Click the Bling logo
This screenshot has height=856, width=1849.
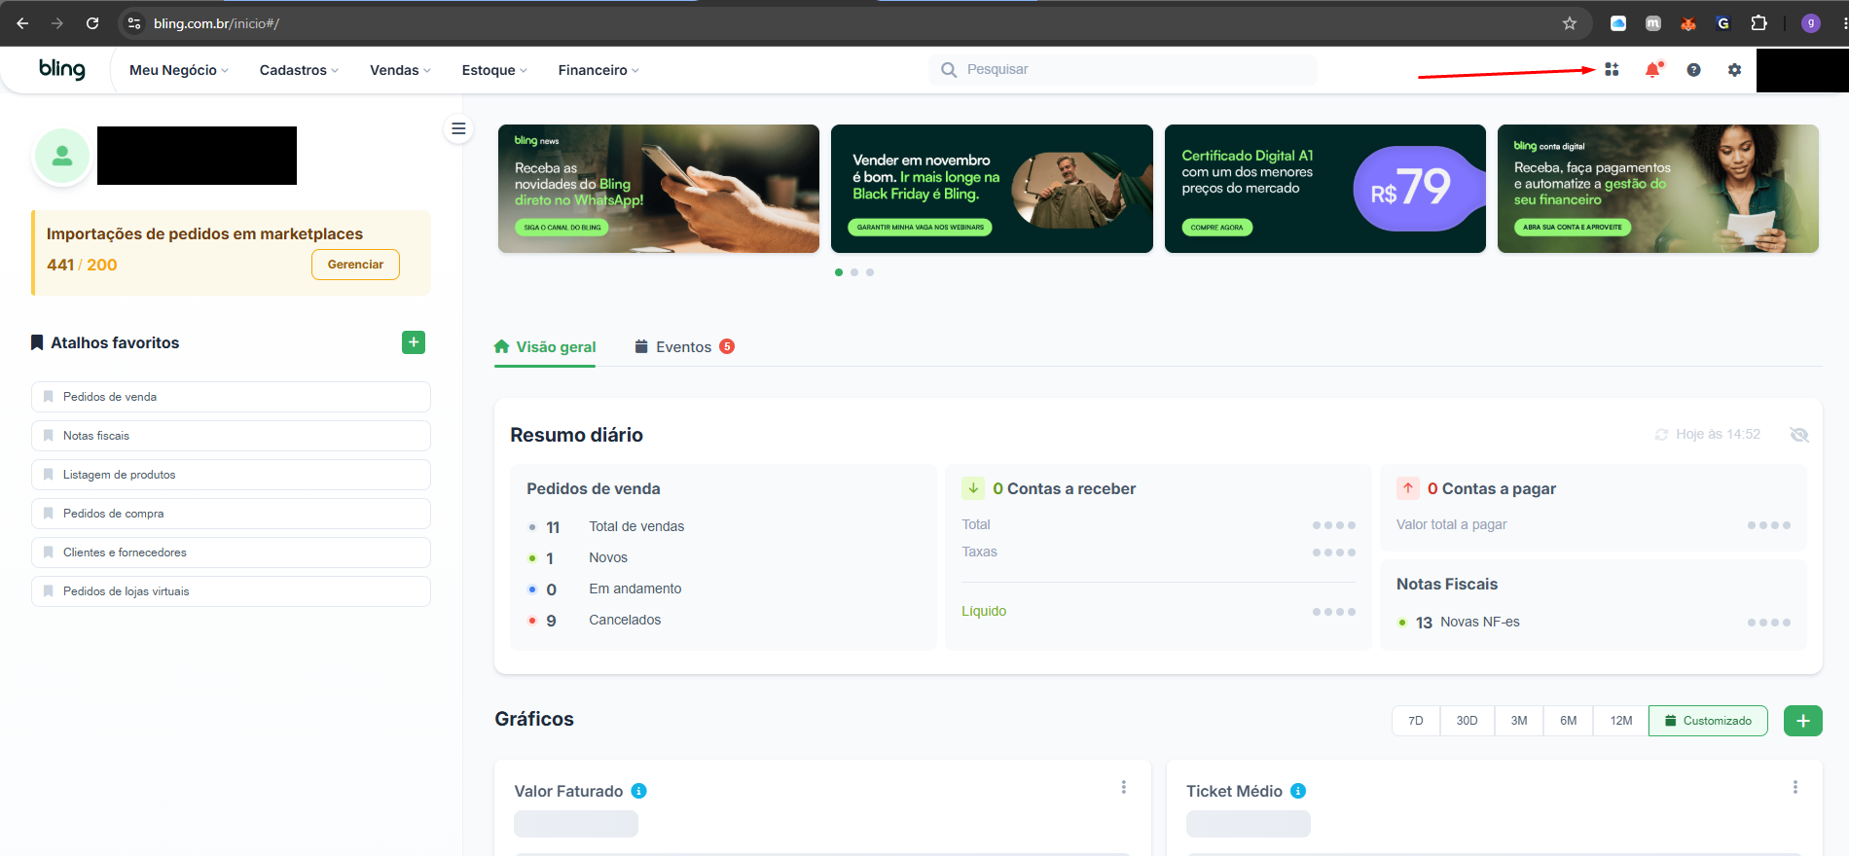point(62,69)
